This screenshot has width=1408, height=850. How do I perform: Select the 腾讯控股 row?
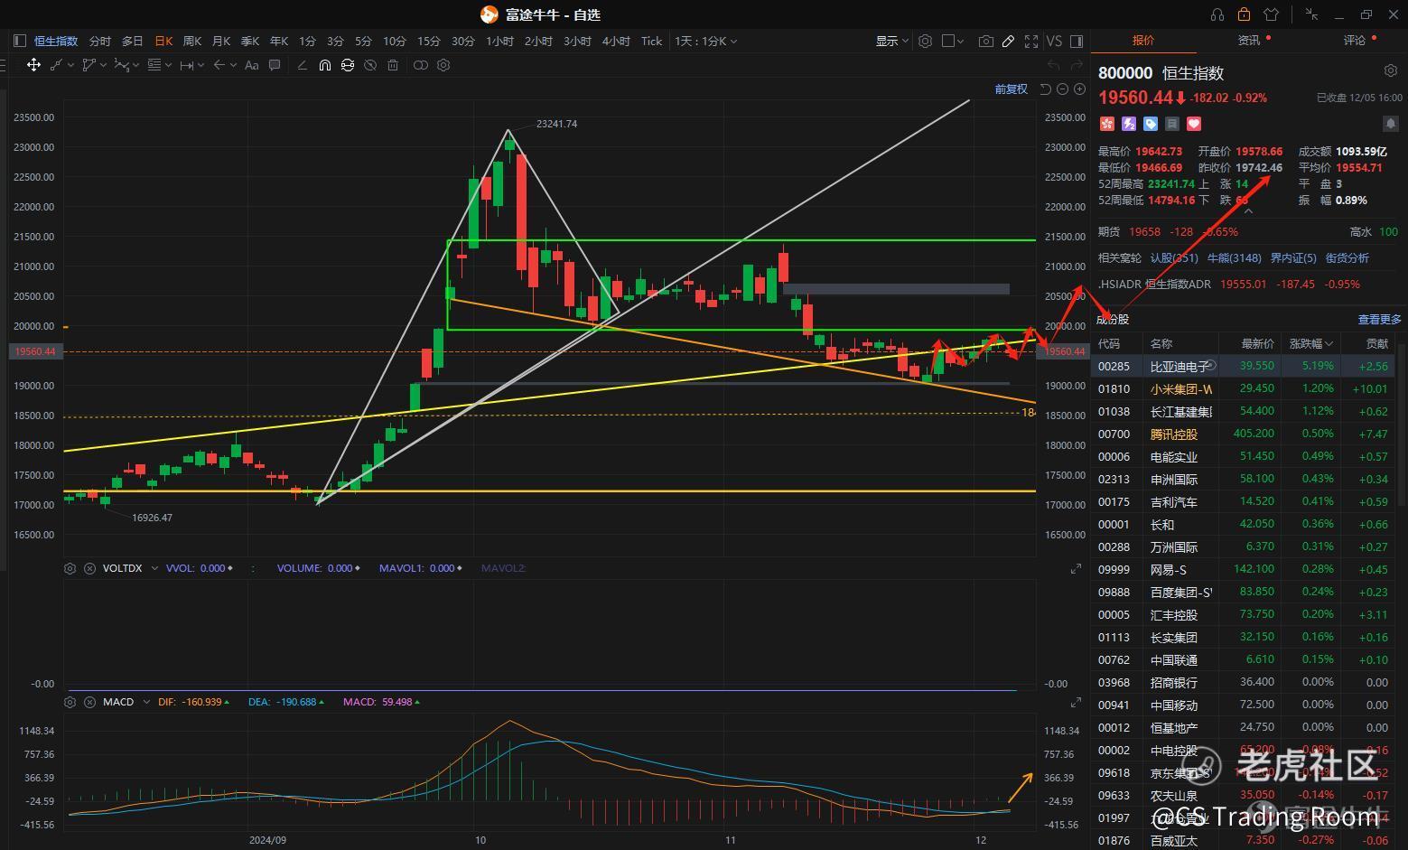tap(1243, 434)
